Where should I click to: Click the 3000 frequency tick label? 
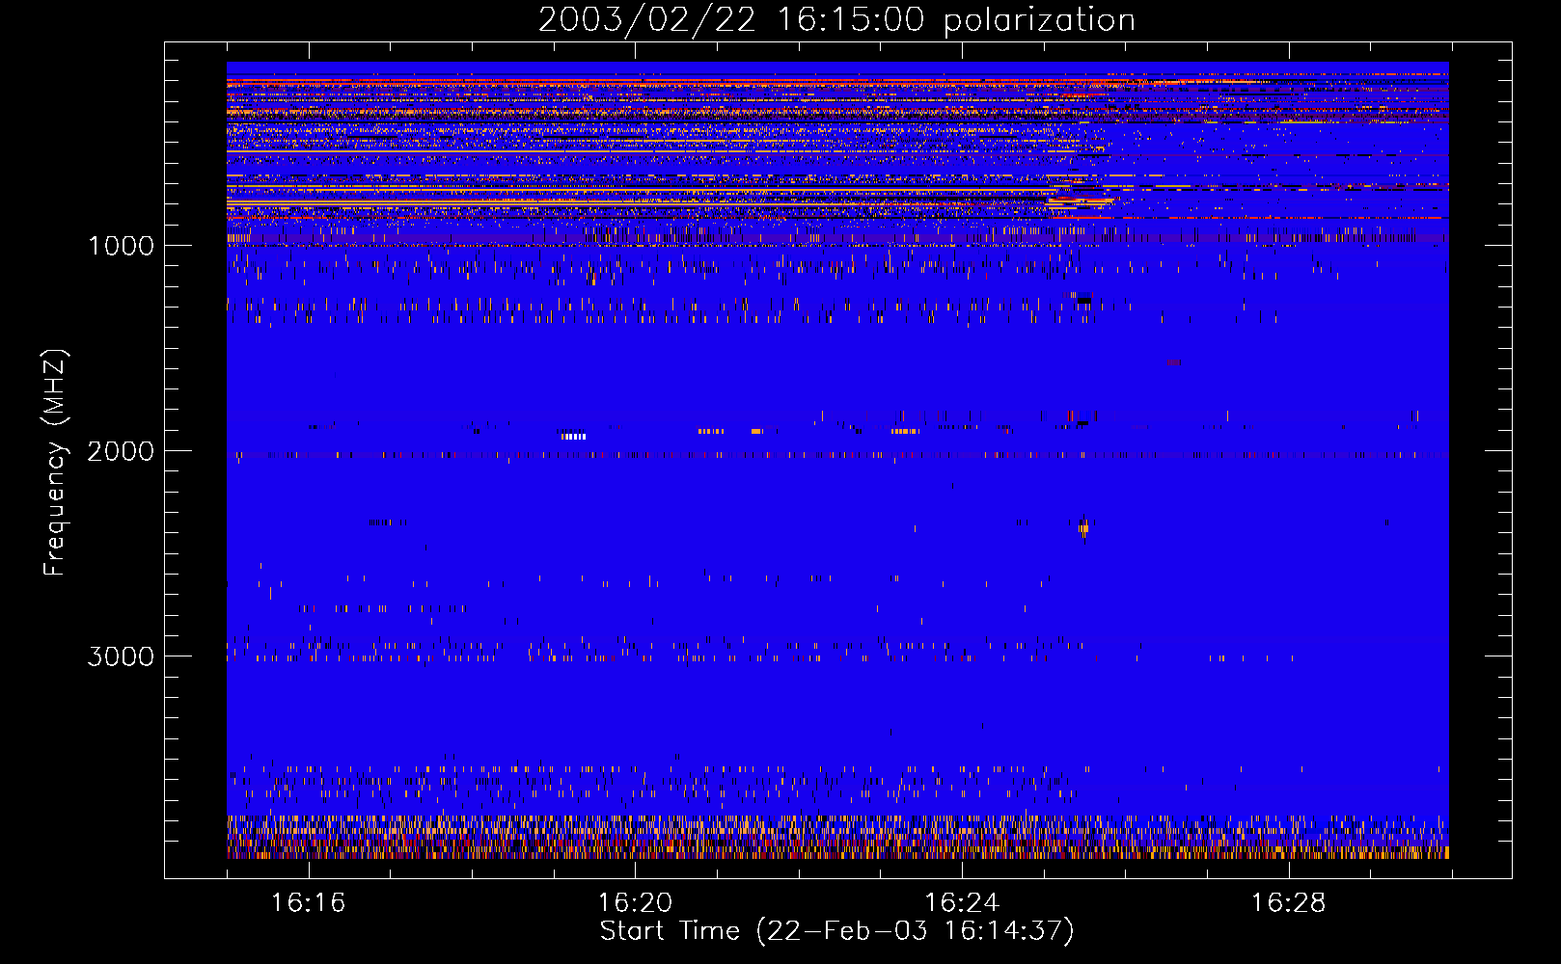(x=121, y=656)
